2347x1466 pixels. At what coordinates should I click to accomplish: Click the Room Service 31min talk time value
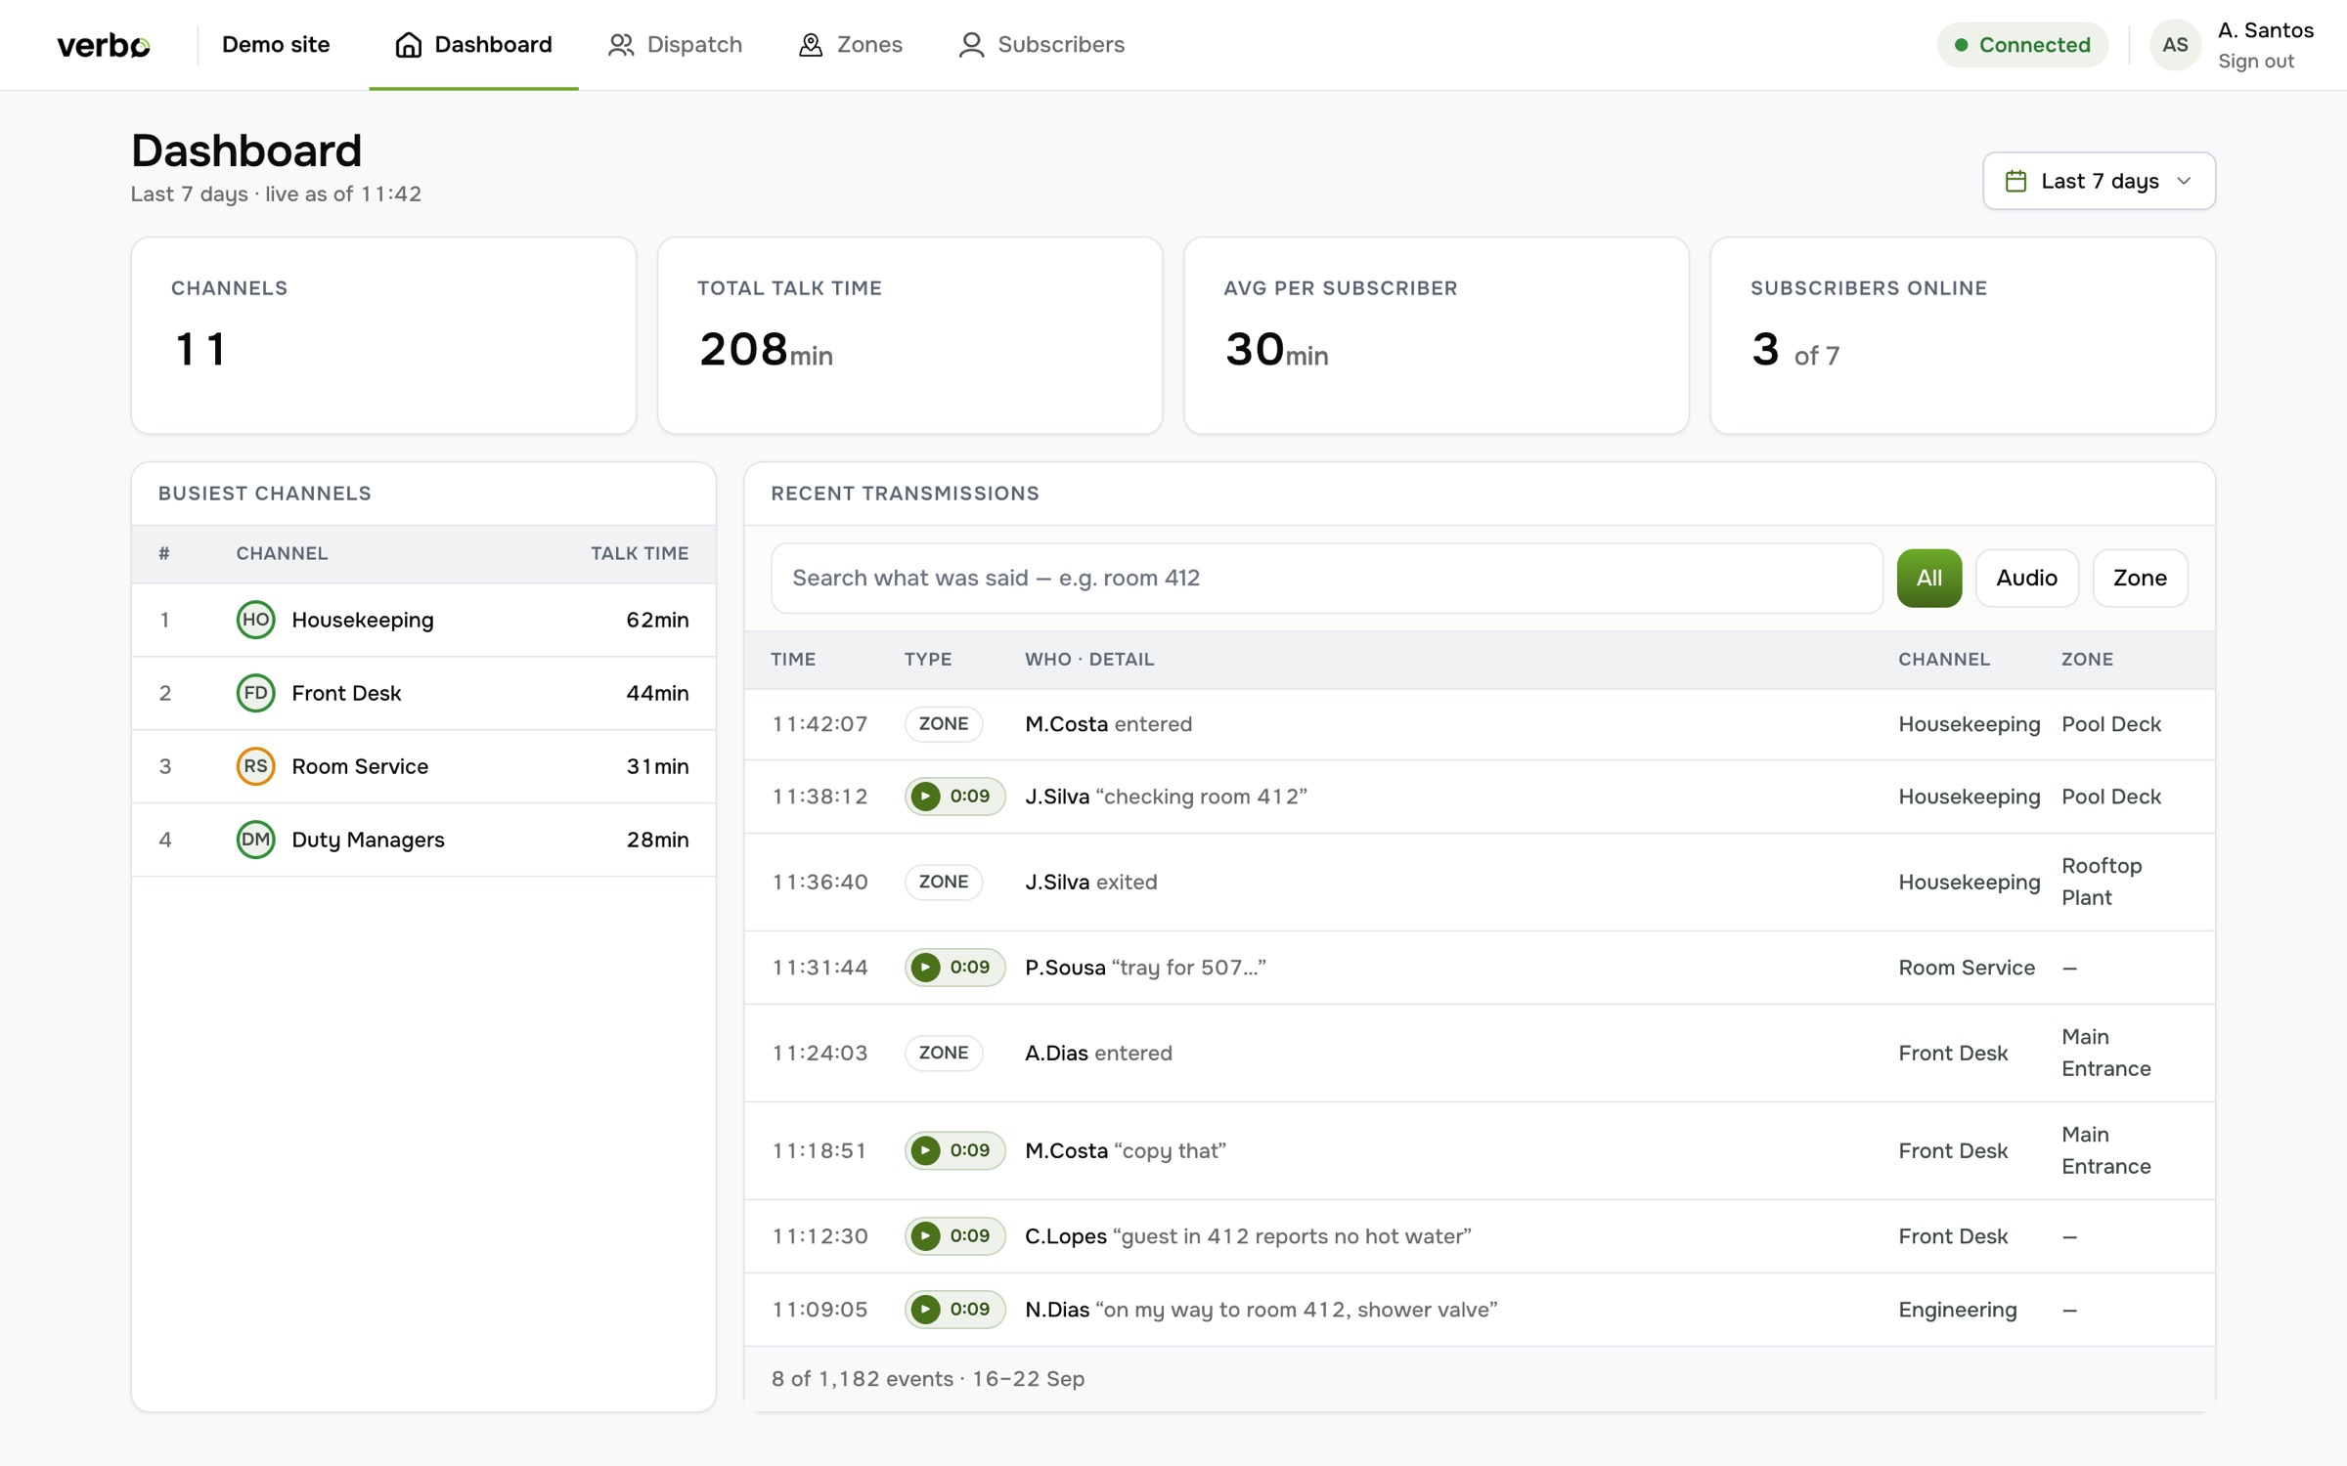coord(657,766)
